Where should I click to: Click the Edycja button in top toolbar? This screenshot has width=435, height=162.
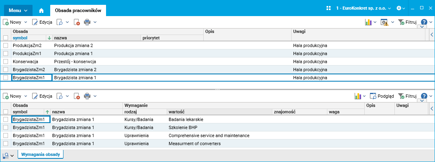[x=43, y=22]
